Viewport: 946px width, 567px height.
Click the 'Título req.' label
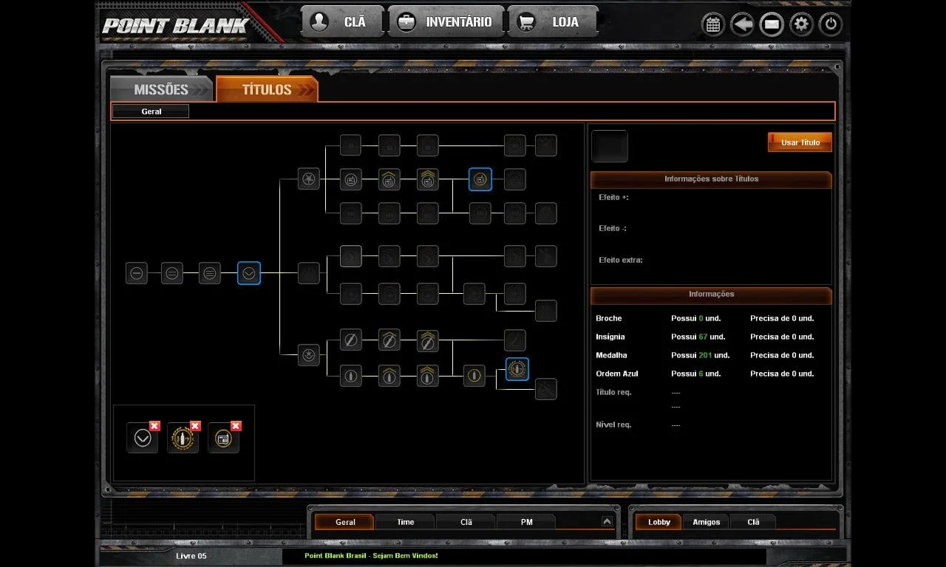pyautogui.click(x=613, y=392)
